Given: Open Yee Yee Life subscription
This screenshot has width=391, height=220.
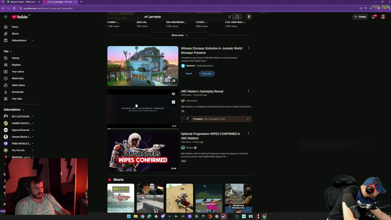Looking at the screenshot, I should point(18,150).
